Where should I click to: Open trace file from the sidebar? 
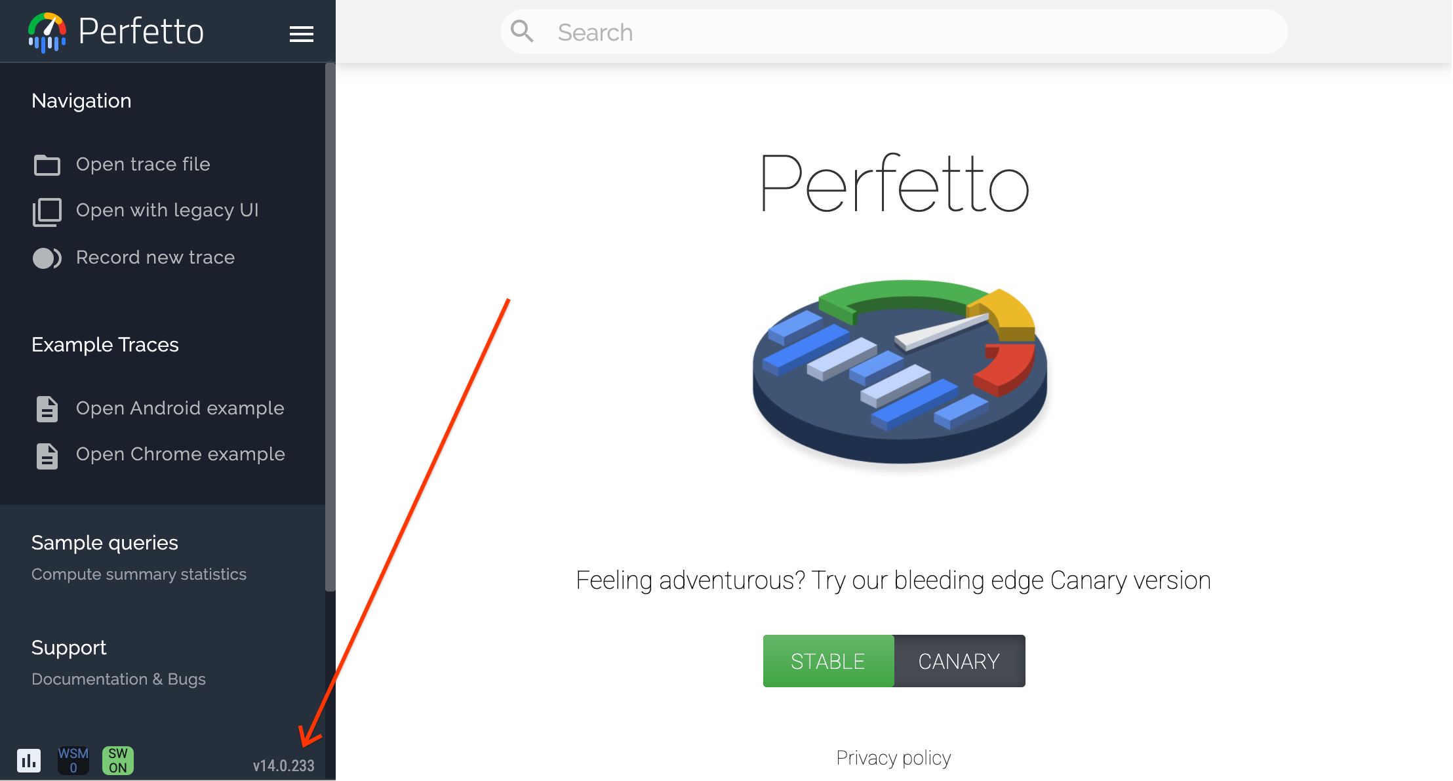(143, 165)
